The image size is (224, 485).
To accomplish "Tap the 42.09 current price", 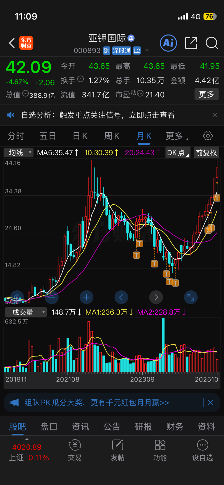I will [x=29, y=67].
